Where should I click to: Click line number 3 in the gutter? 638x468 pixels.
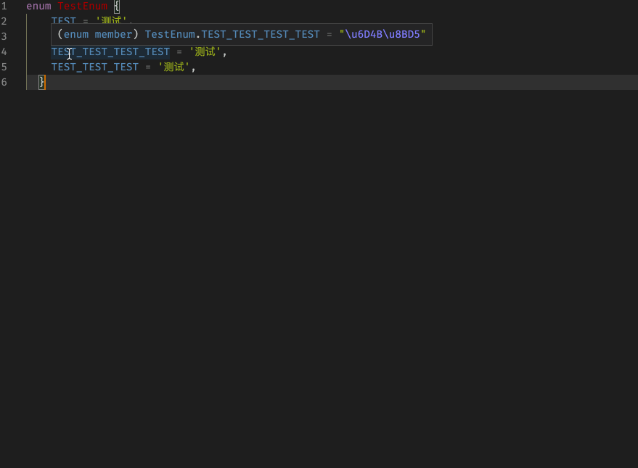(x=4, y=36)
